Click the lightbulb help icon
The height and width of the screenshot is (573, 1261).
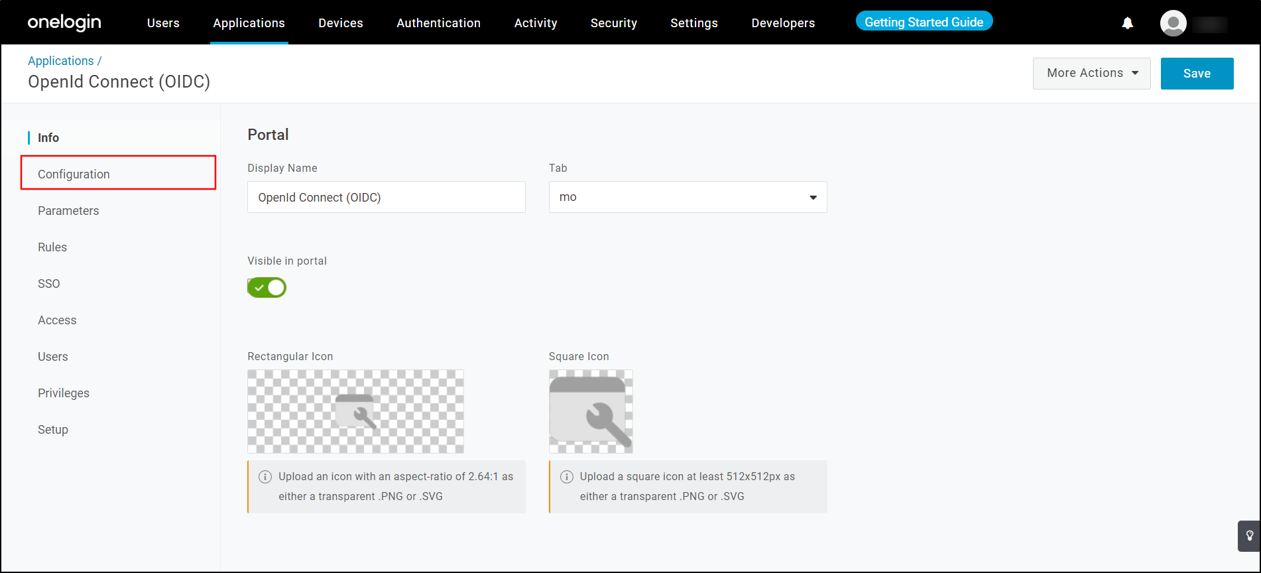click(1249, 536)
